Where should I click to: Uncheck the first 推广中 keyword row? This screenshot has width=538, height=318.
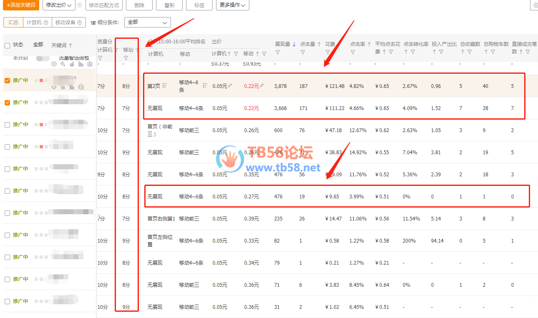(7, 80)
